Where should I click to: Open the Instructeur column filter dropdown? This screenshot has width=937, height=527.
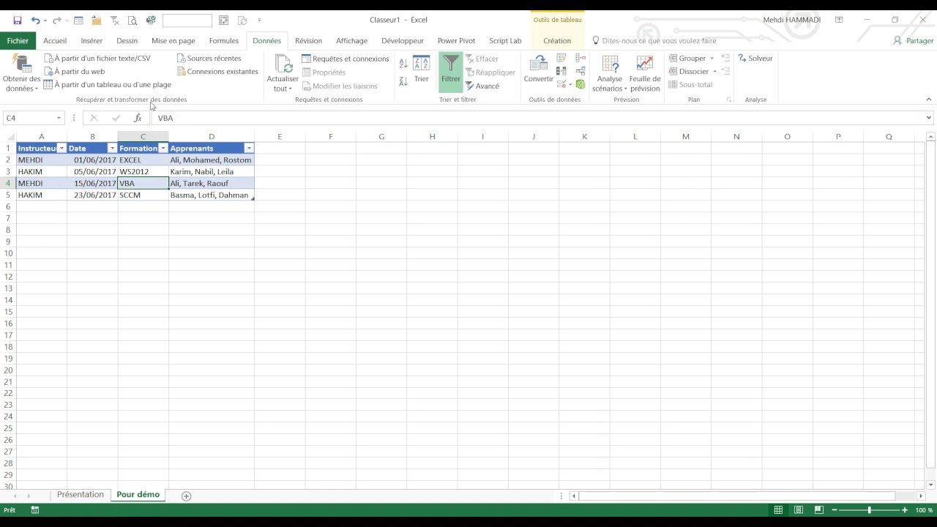[x=61, y=149]
